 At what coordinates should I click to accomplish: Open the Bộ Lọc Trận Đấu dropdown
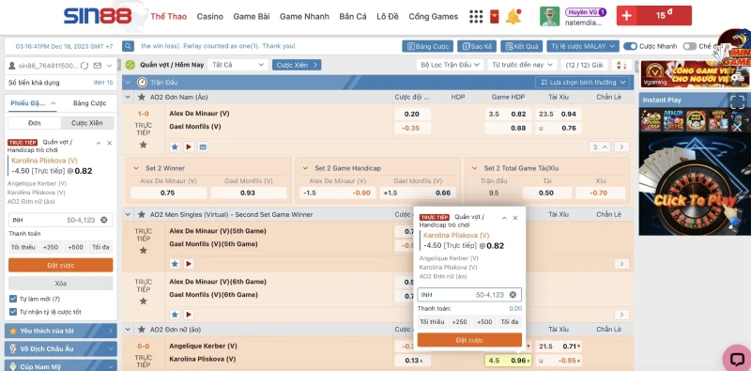tap(450, 65)
